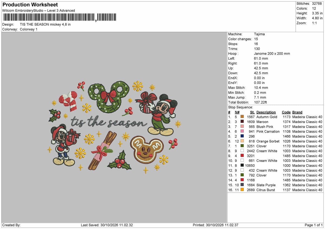Click 'Wilcom EmbroideryStudio – Level 3 Advanced' text

pos(38,11)
